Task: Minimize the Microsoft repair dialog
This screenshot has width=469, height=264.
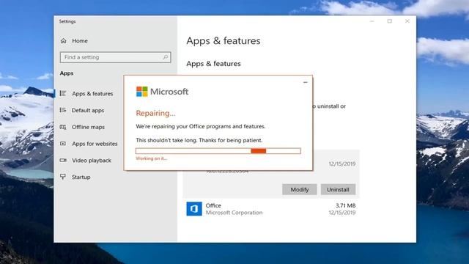Action: click(x=305, y=82)
